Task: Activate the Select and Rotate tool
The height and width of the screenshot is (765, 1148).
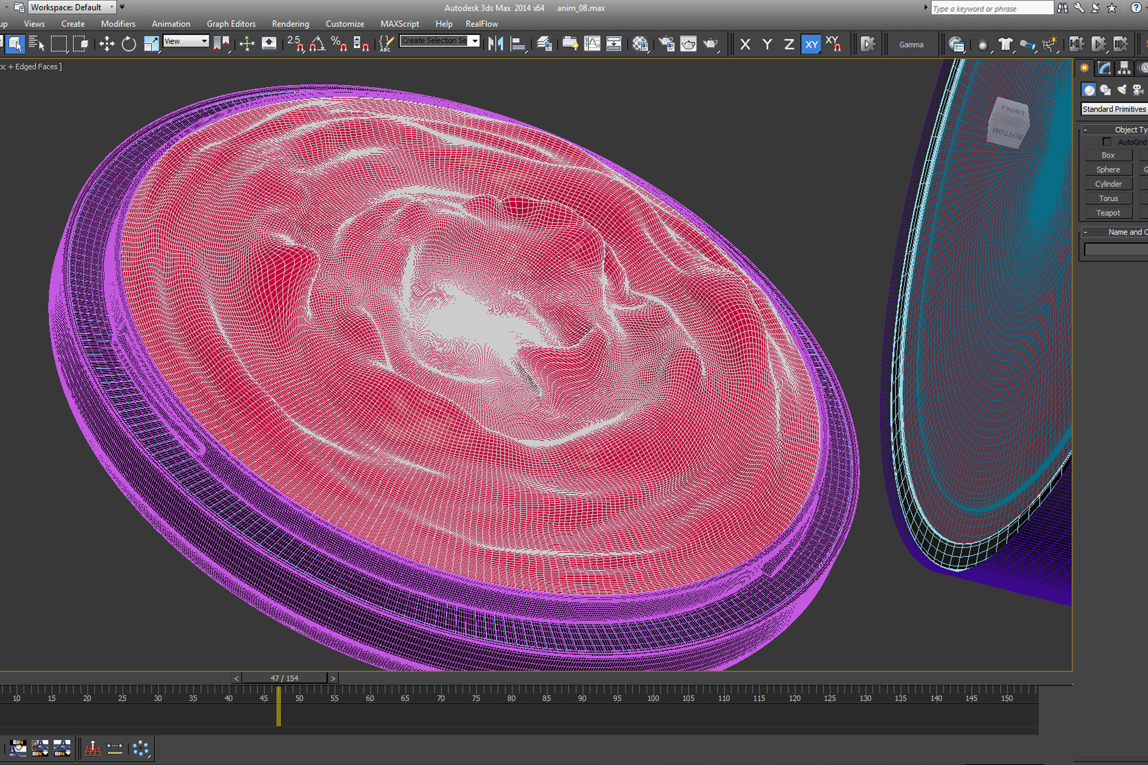Action: click(x=129, y=44)
